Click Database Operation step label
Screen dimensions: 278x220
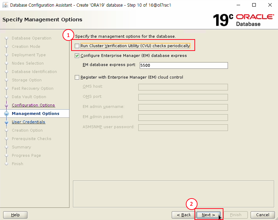coord(31,38)
